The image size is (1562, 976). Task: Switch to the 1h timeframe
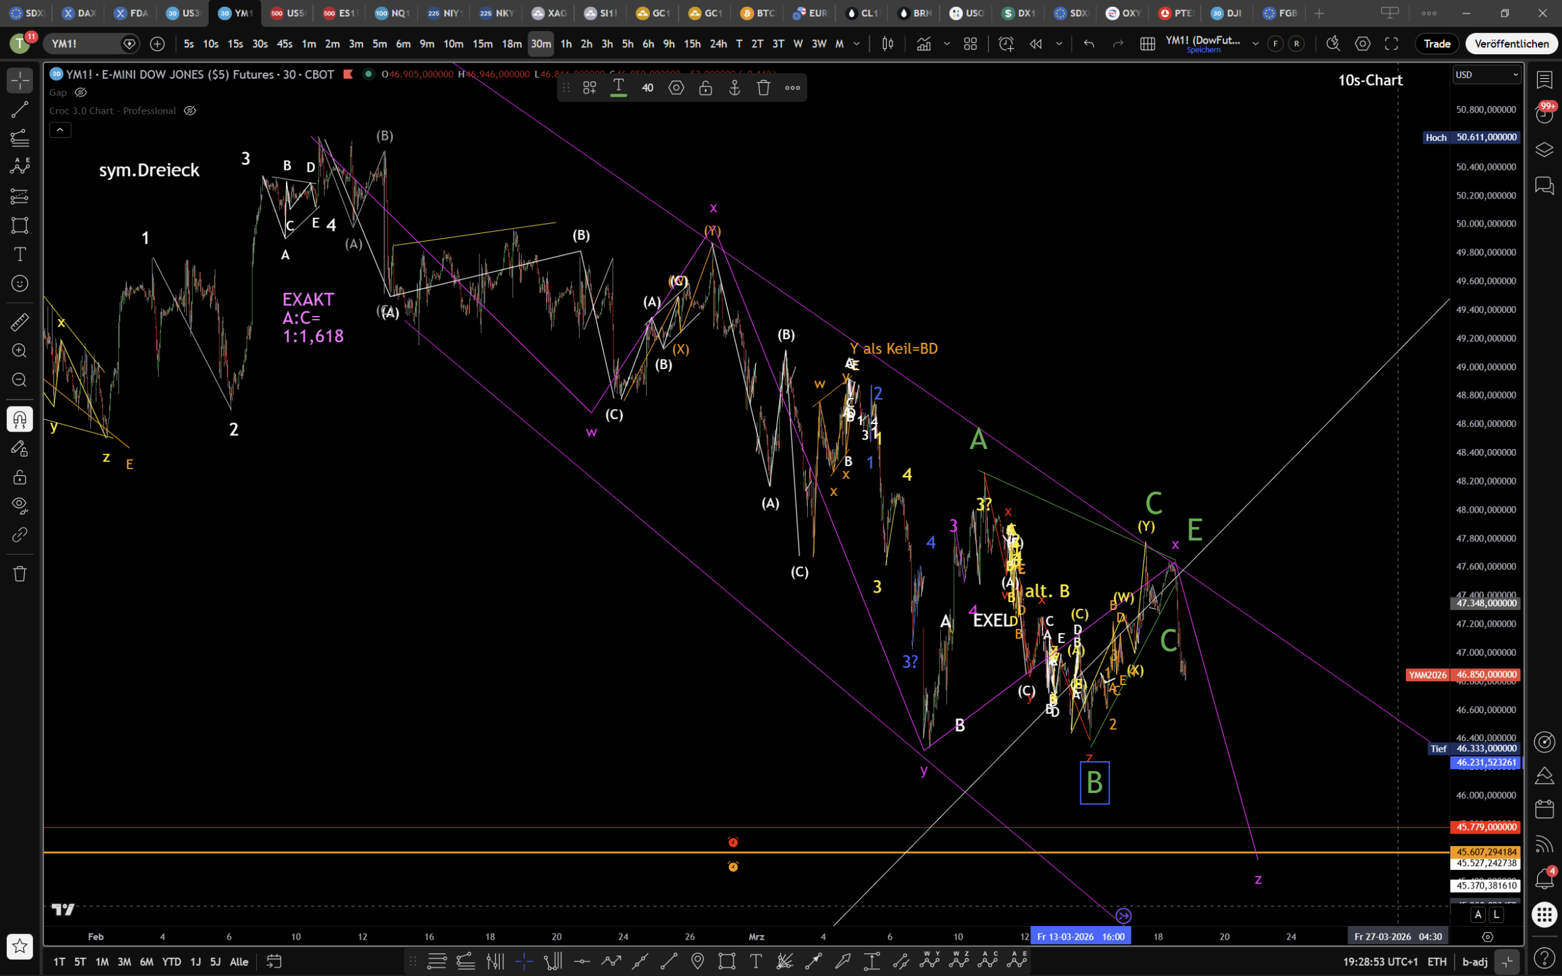pos(565,44)
